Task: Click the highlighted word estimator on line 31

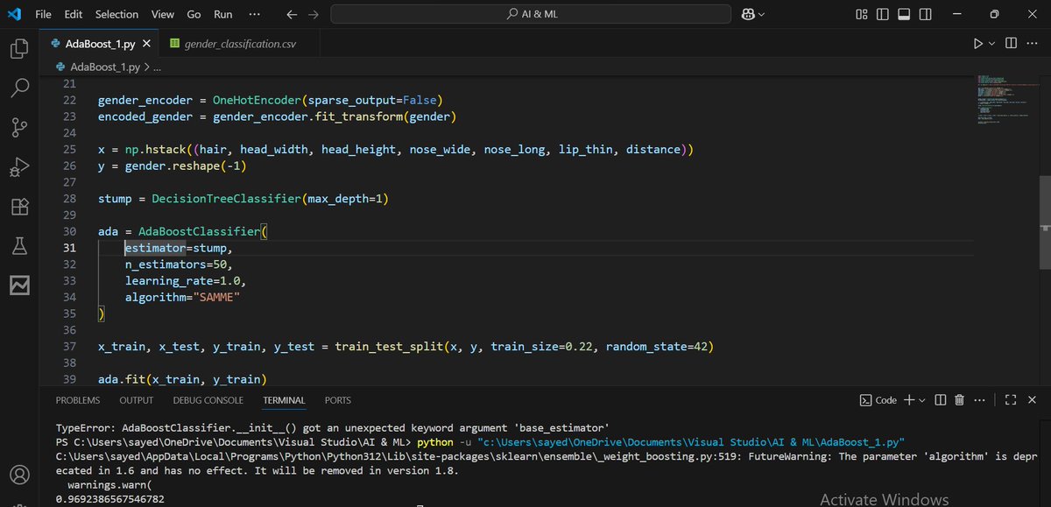Action: tap(155, 248)
